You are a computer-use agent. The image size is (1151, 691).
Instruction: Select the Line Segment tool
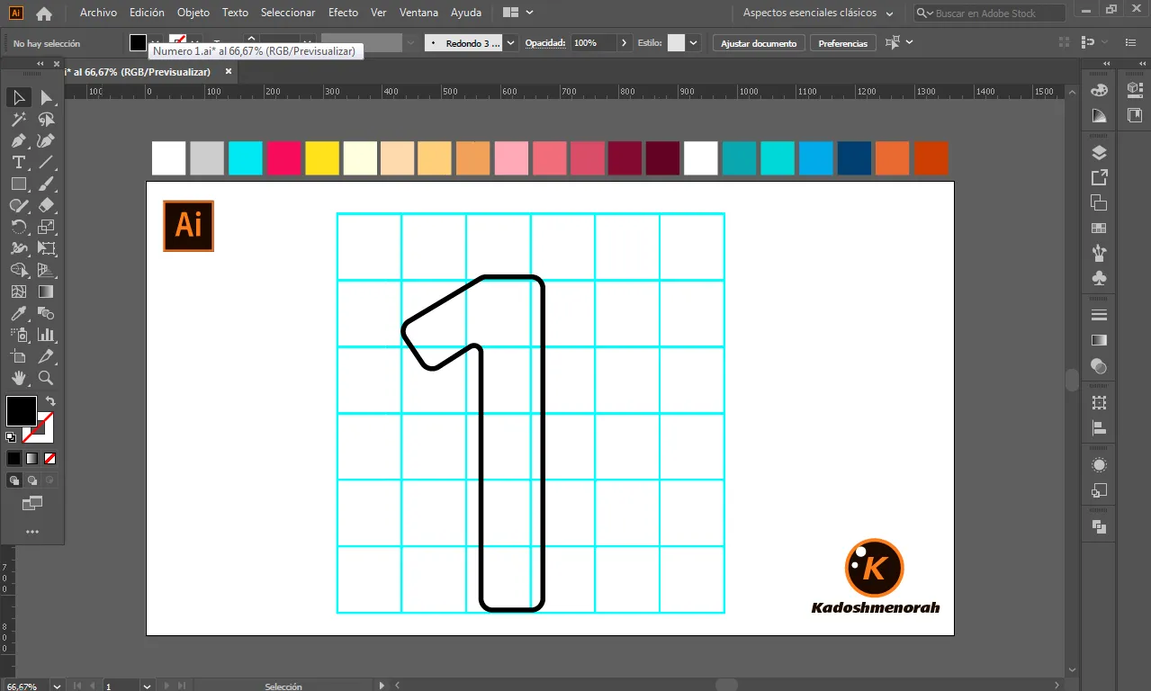coord(46,162)
